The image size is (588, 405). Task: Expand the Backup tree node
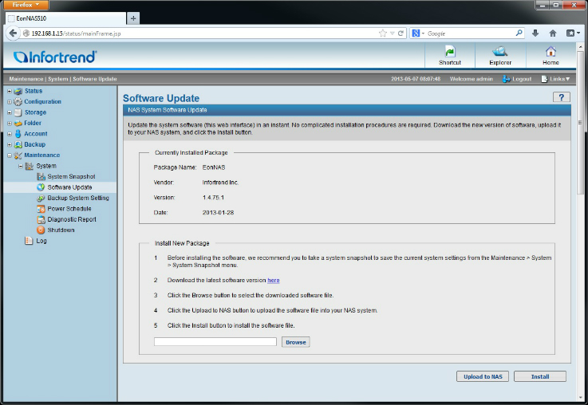[x=10, y=144]
